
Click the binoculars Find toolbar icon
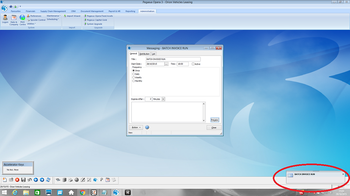click(58, 180)
